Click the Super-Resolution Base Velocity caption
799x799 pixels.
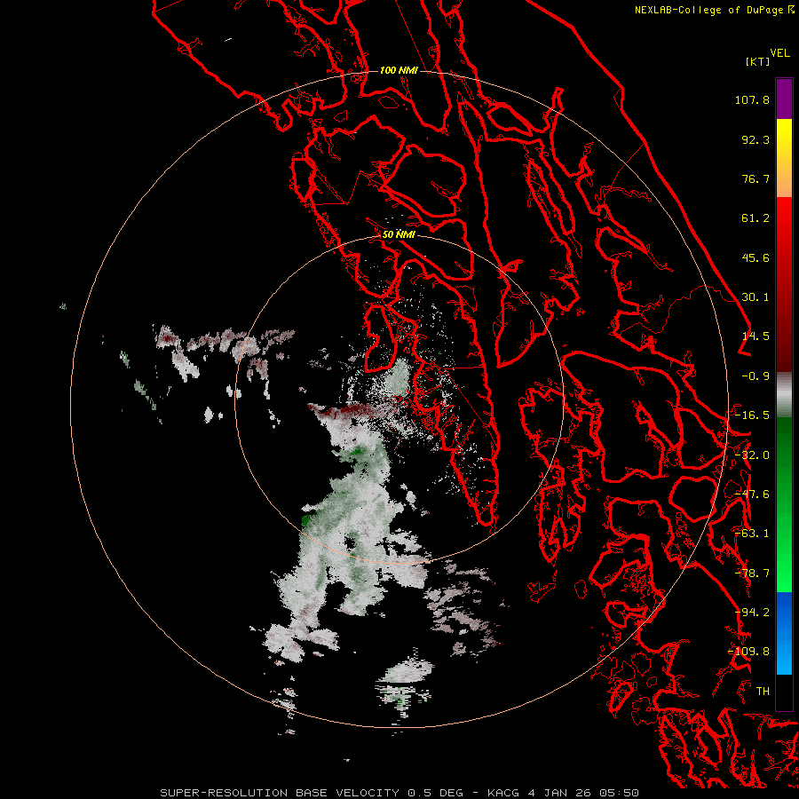click(399, 793)
